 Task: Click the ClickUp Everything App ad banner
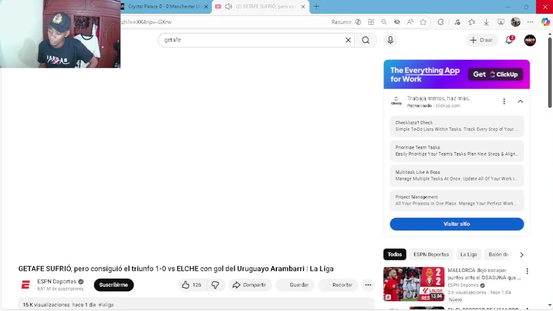pyautogui.click(x=457, y=74)
